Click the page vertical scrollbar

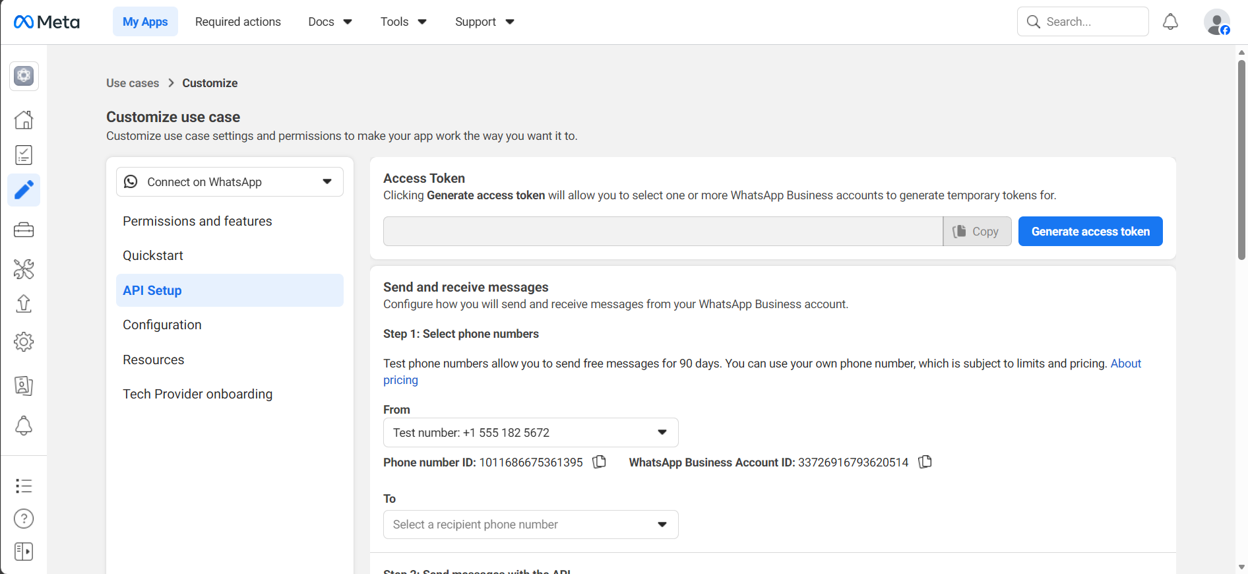1241,158
